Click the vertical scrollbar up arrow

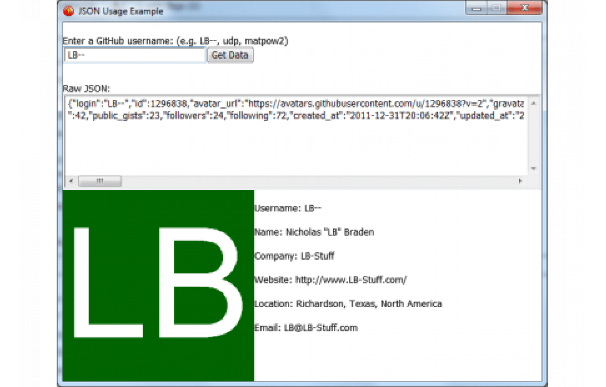534,103
